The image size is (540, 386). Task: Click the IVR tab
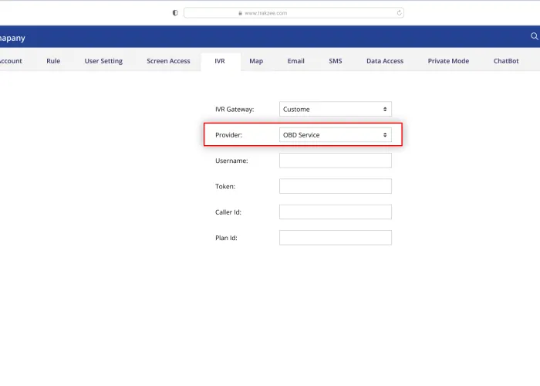tap(220, 61)
